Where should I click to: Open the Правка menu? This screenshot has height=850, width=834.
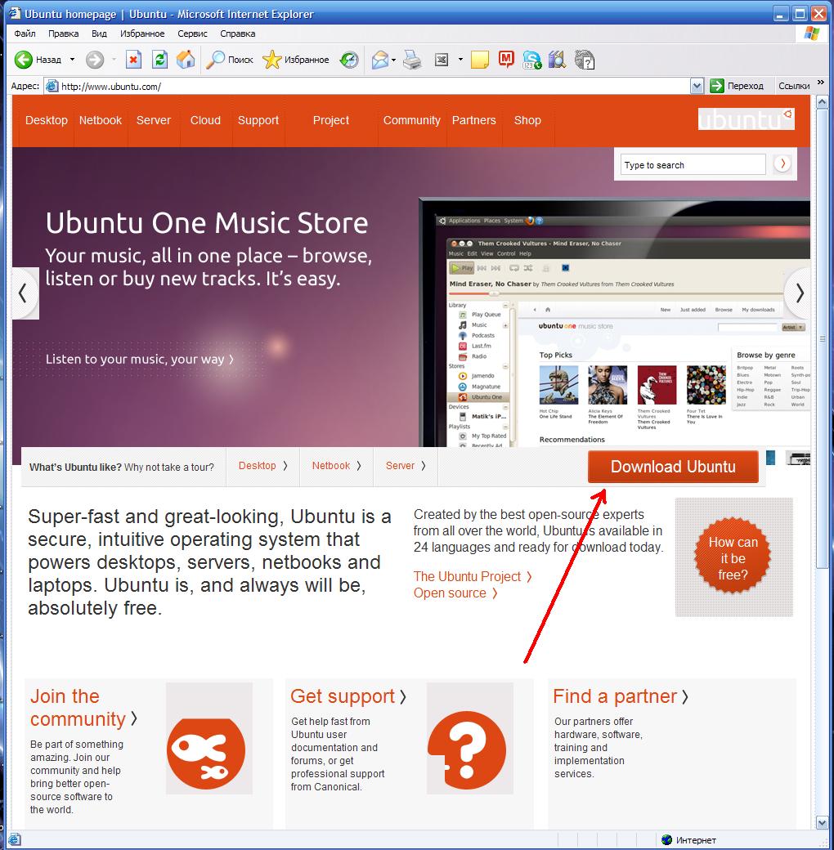tap(64, 34)
